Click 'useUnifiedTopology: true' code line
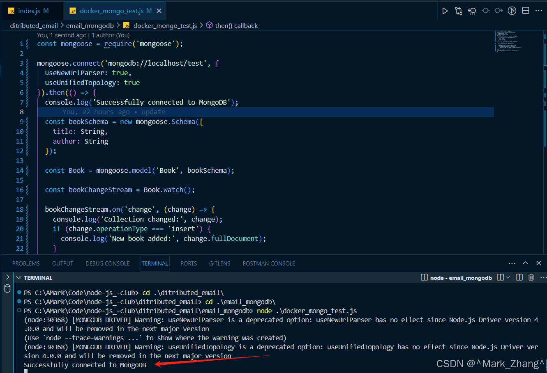 click(x=92, y=82)
